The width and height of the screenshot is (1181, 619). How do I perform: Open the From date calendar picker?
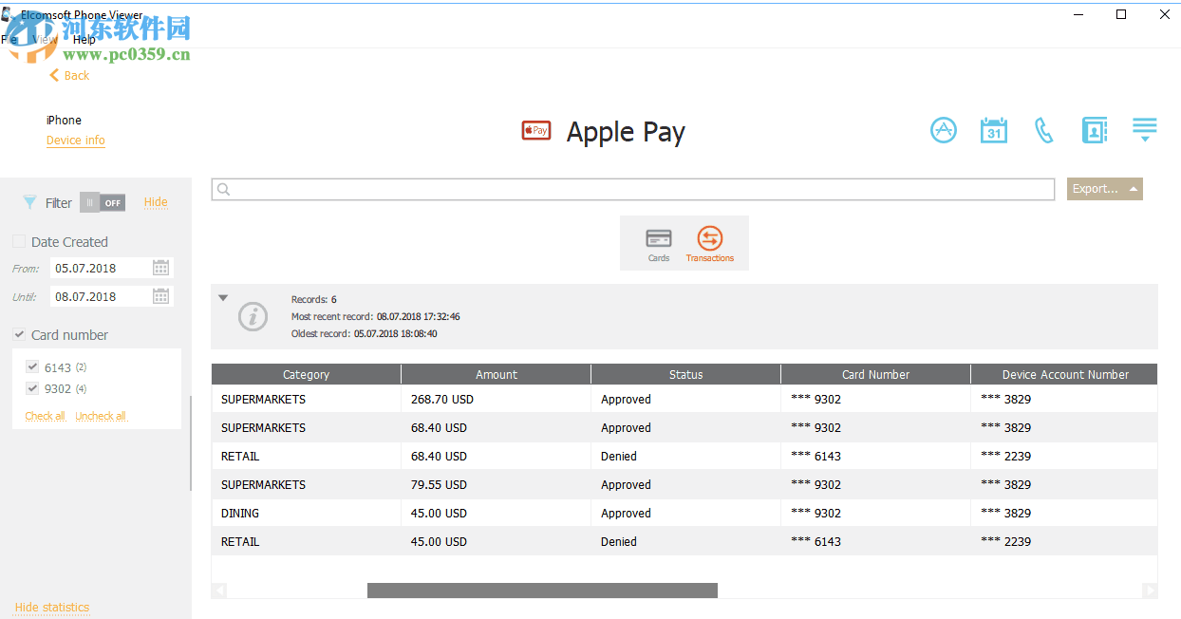161,268
